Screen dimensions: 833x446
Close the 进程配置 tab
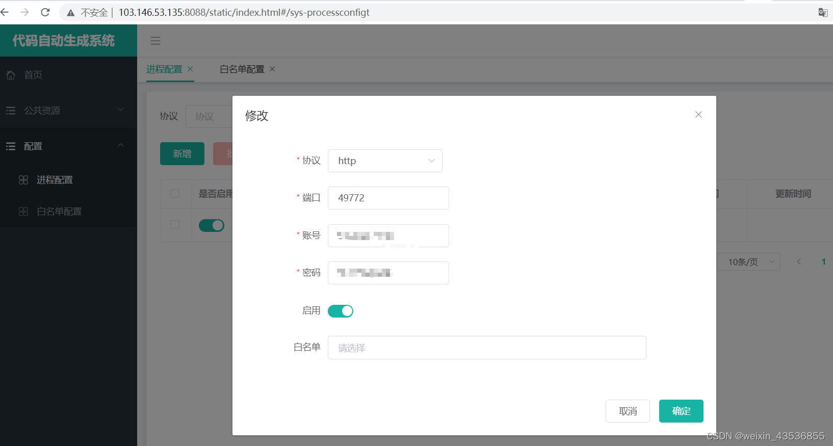[x=190, y=69]
